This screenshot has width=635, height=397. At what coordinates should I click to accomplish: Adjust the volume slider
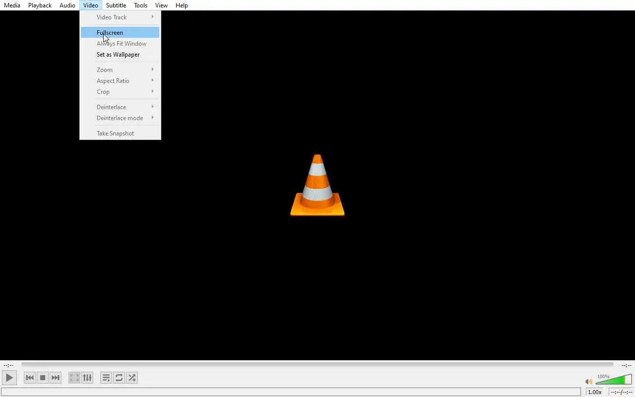click(x=614, y=380)
